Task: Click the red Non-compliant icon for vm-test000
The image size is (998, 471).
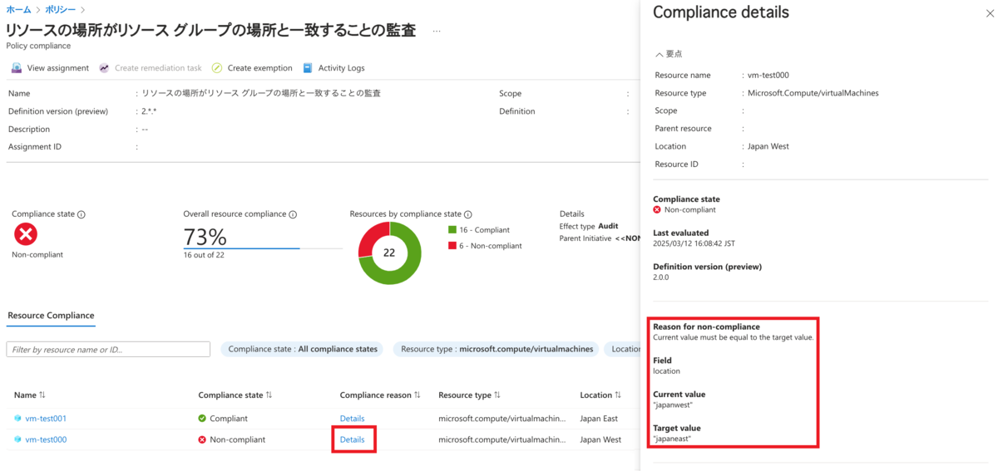Action: pos(202,439)
